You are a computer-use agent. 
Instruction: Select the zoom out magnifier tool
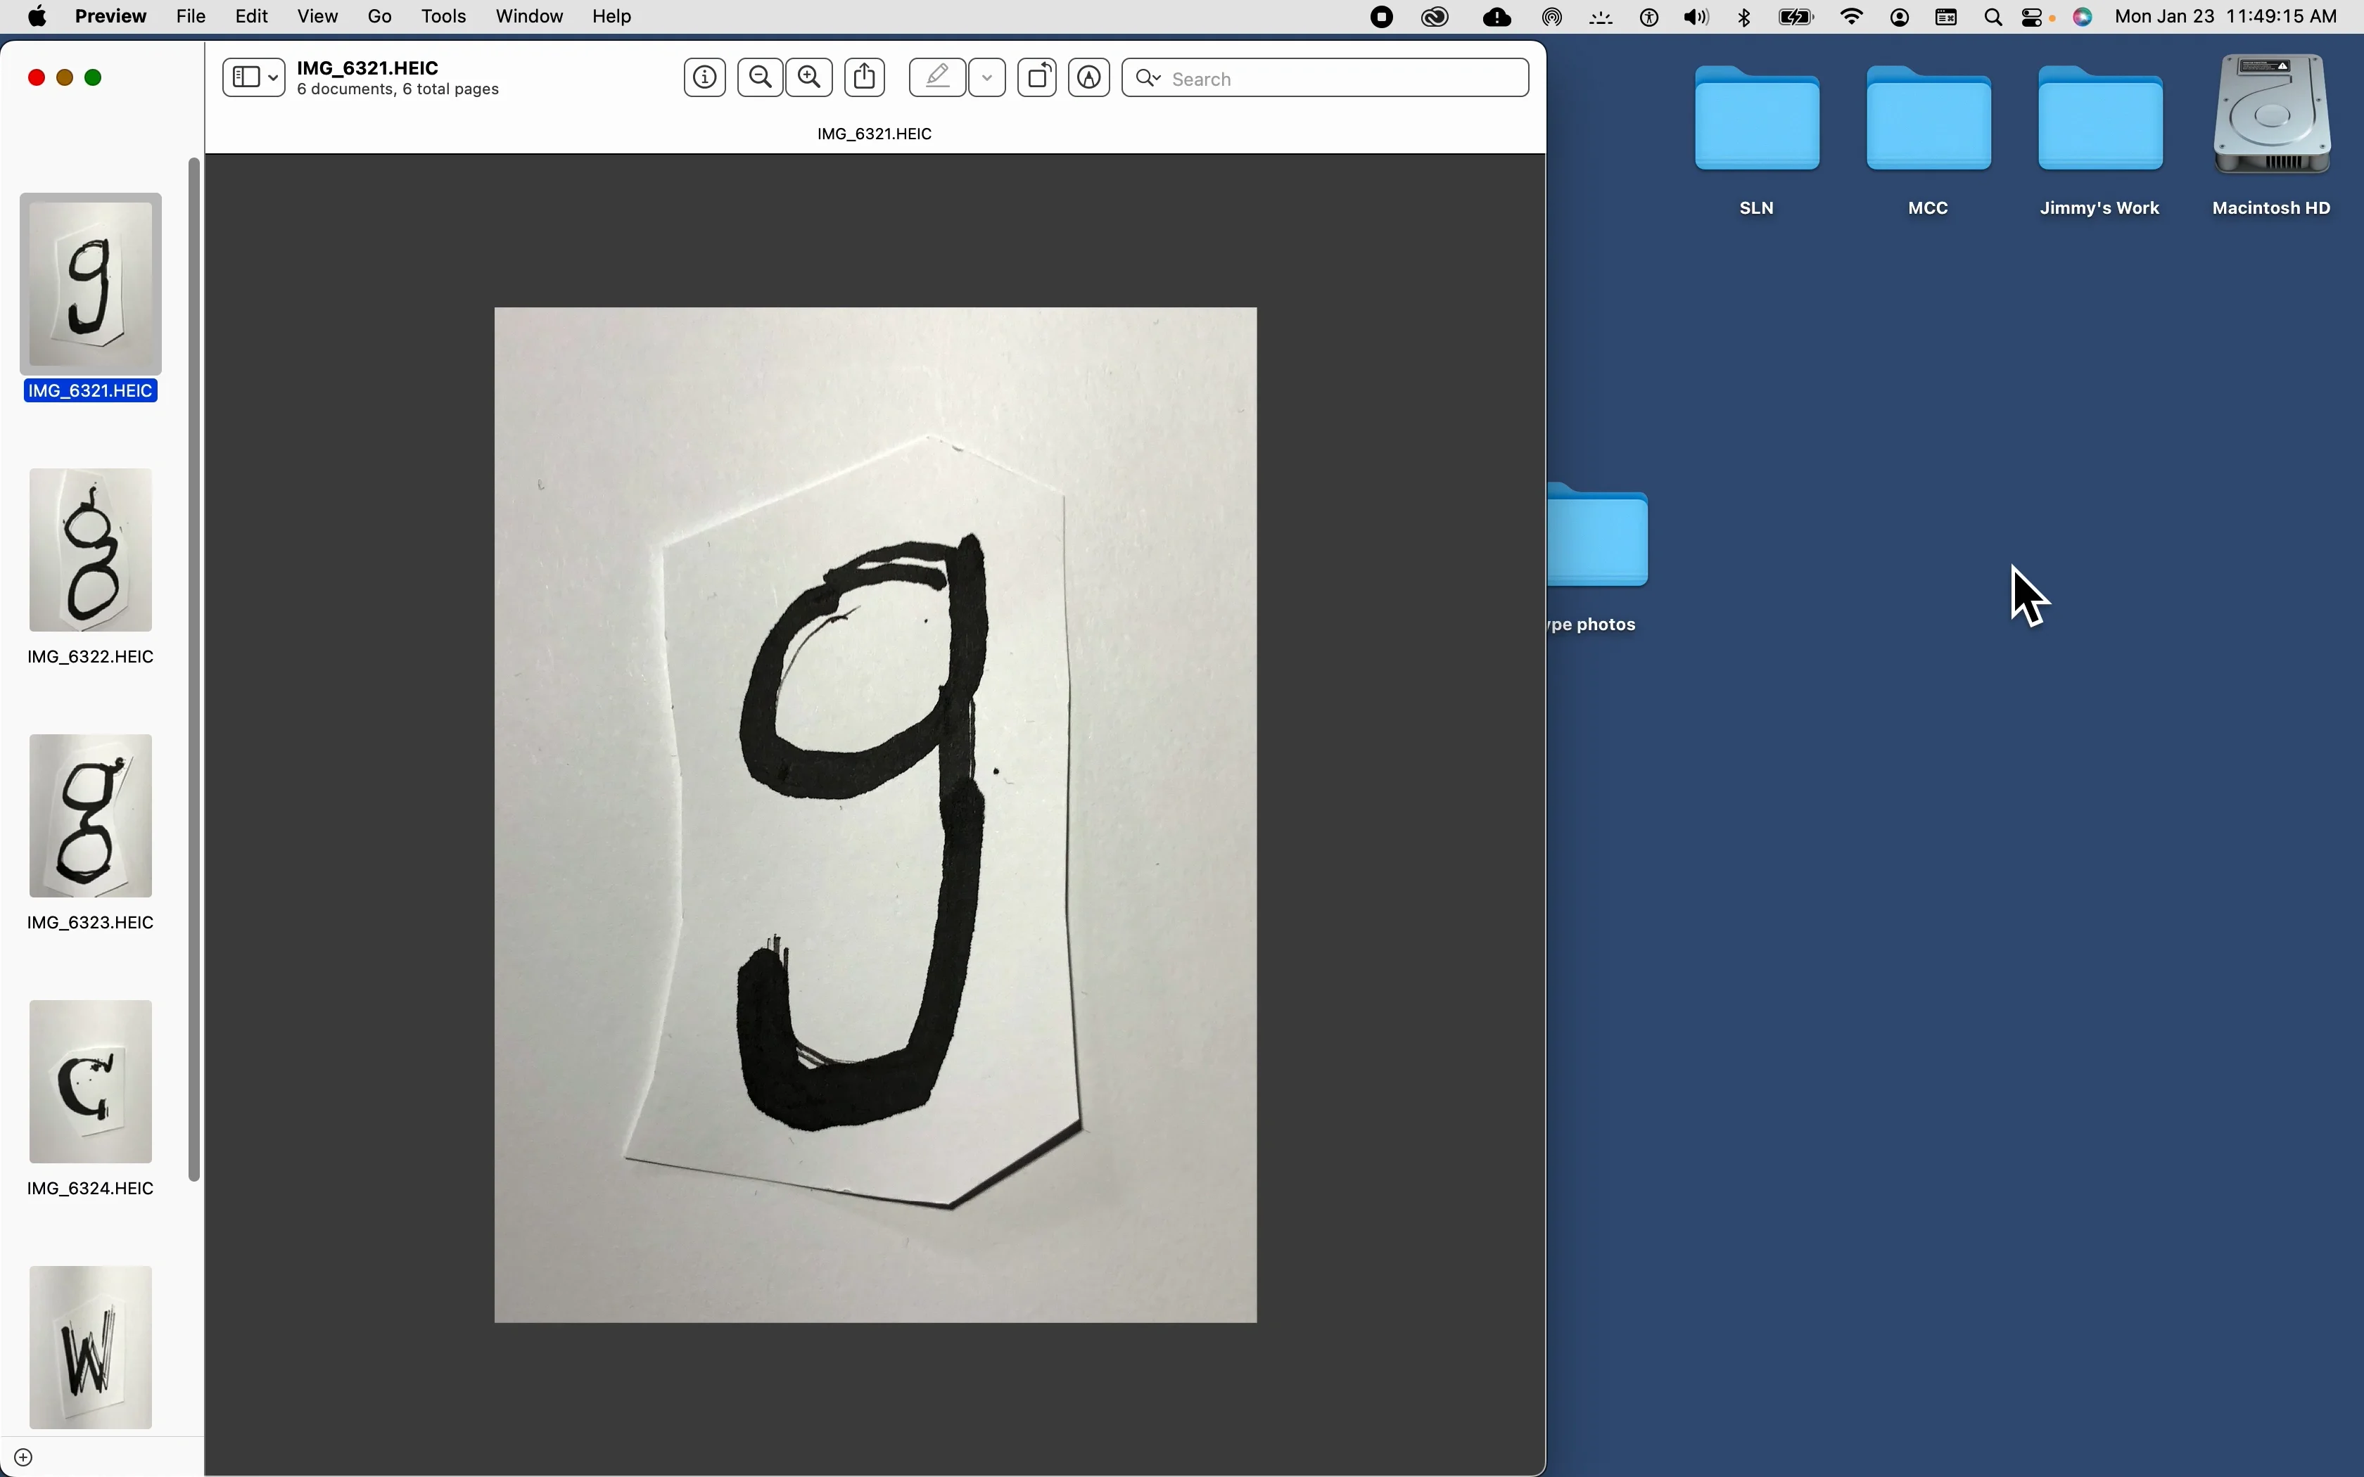coord(759,77)
